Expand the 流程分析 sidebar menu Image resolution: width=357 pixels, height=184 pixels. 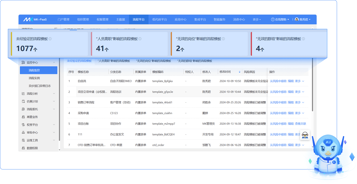tap(54, 94)
